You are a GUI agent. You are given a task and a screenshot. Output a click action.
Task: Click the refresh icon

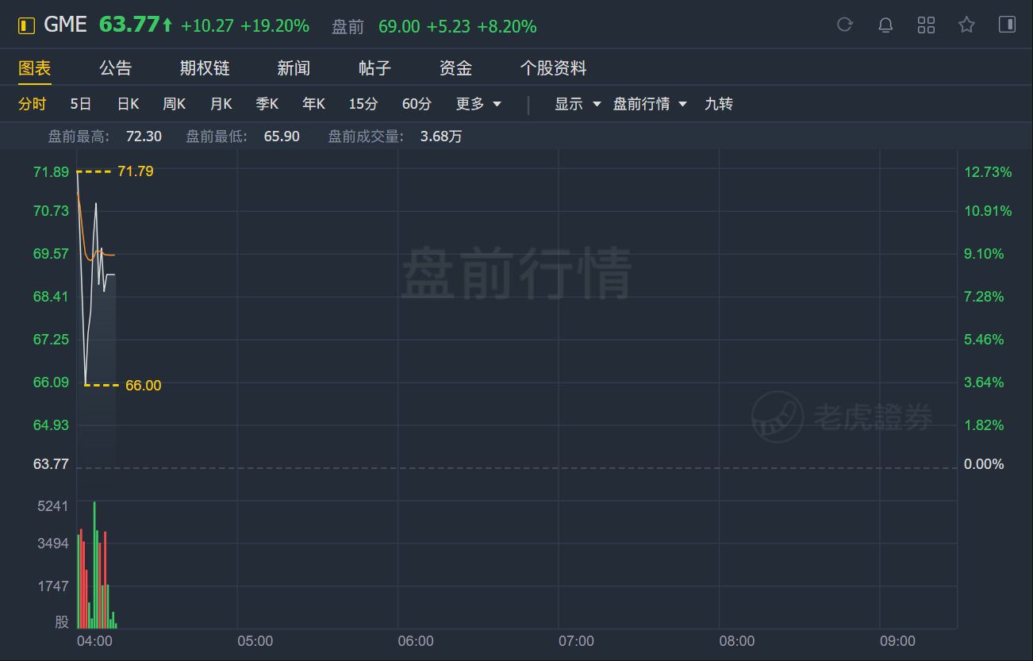click(845, 25)
